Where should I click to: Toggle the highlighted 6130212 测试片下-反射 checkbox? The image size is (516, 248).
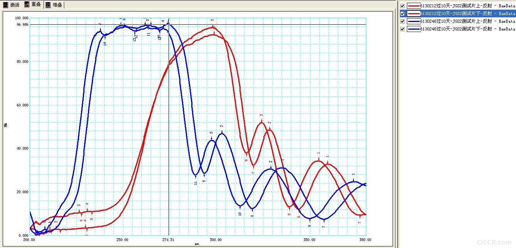403,13
